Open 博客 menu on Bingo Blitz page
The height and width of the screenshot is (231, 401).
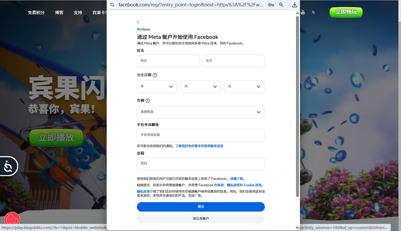click(59, 13)
